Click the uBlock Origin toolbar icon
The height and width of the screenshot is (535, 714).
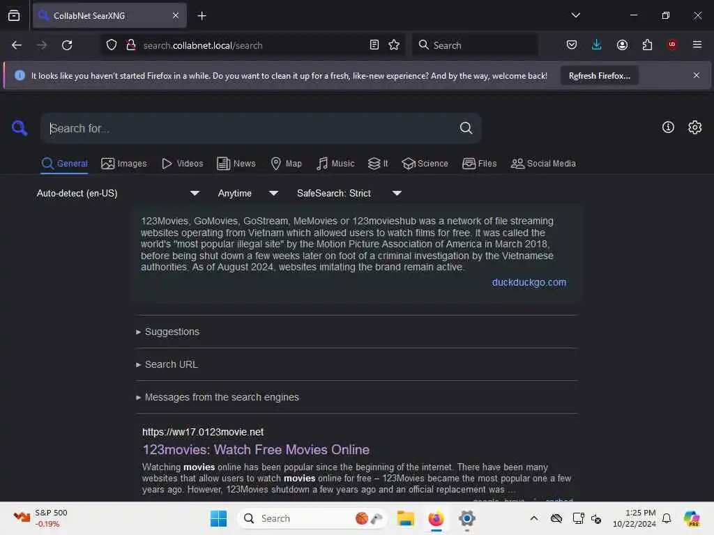point(671,45)
